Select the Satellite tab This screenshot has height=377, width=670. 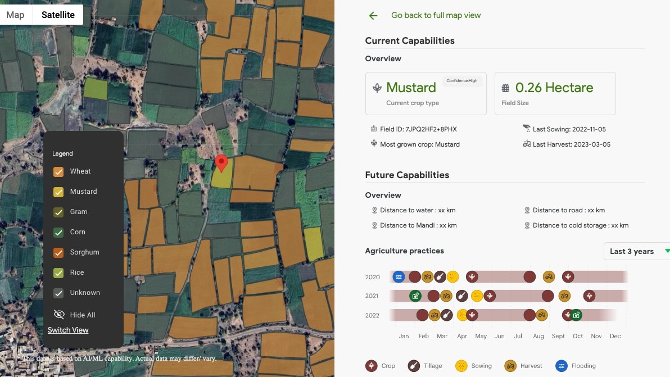(x=58, y=15)
